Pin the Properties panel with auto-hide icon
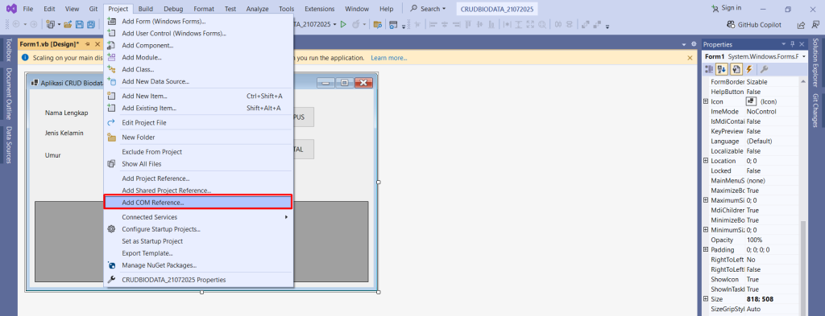This screenshot has height=316, width=825. pyautogui.click(x=793, y=44)
